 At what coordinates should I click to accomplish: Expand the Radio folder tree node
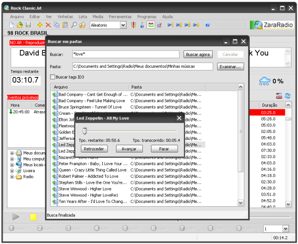tap(12, 177)
